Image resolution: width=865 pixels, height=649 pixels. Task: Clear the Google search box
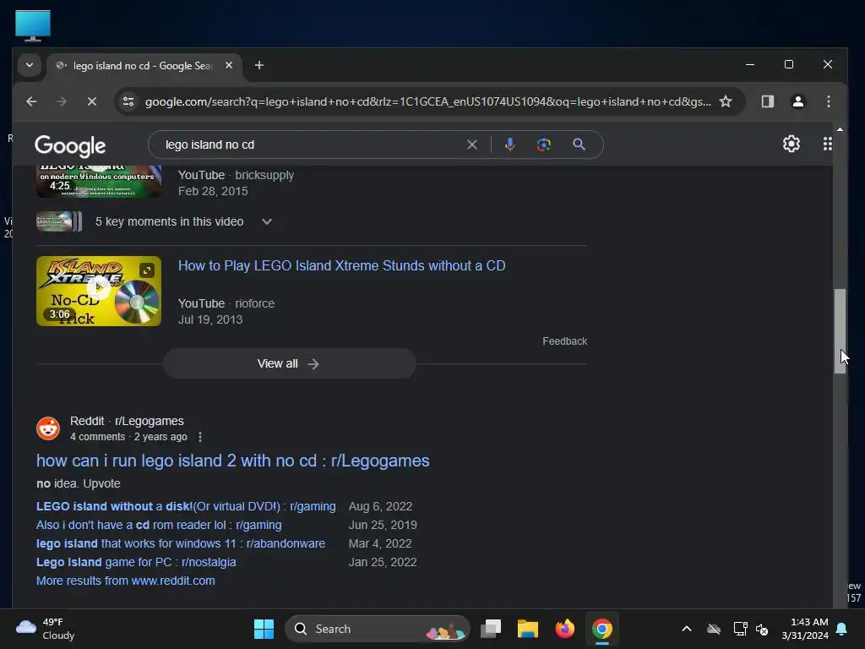point(472,145)
